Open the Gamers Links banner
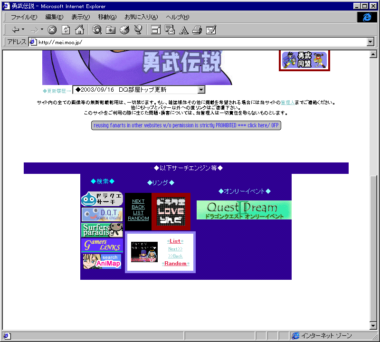380x342 pixels. tap(102, 245)
